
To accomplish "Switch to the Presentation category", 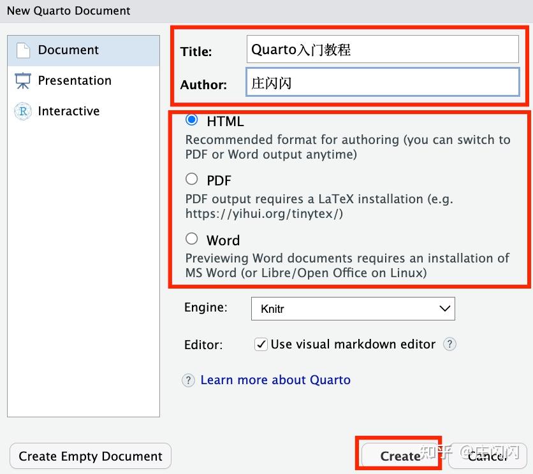I will pyautogui.click(x=75, y=81).
